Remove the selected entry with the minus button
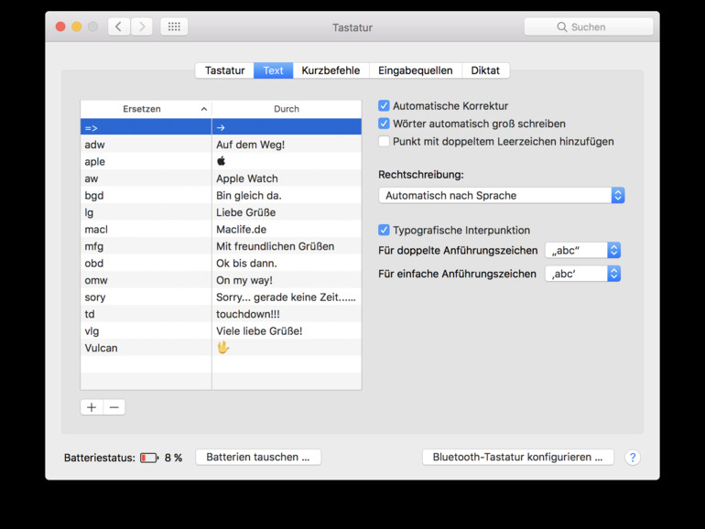Screen dimensions: 705x529 tap(114, 407)
